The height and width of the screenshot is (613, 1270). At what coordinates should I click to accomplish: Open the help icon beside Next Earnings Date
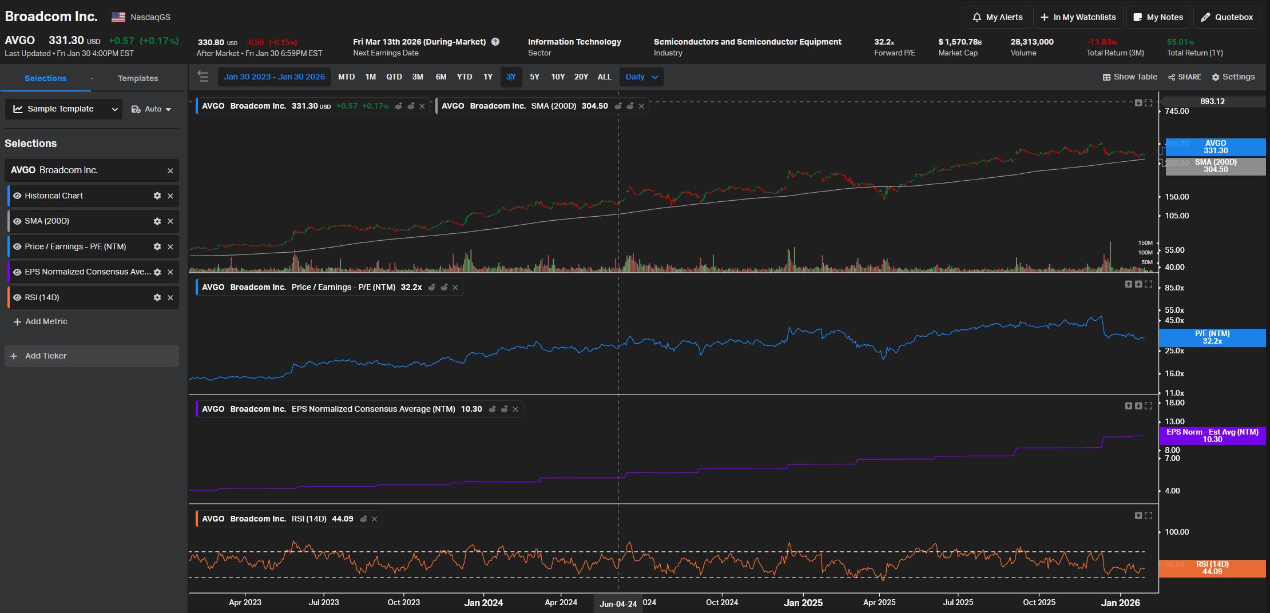tap(495, 42)
